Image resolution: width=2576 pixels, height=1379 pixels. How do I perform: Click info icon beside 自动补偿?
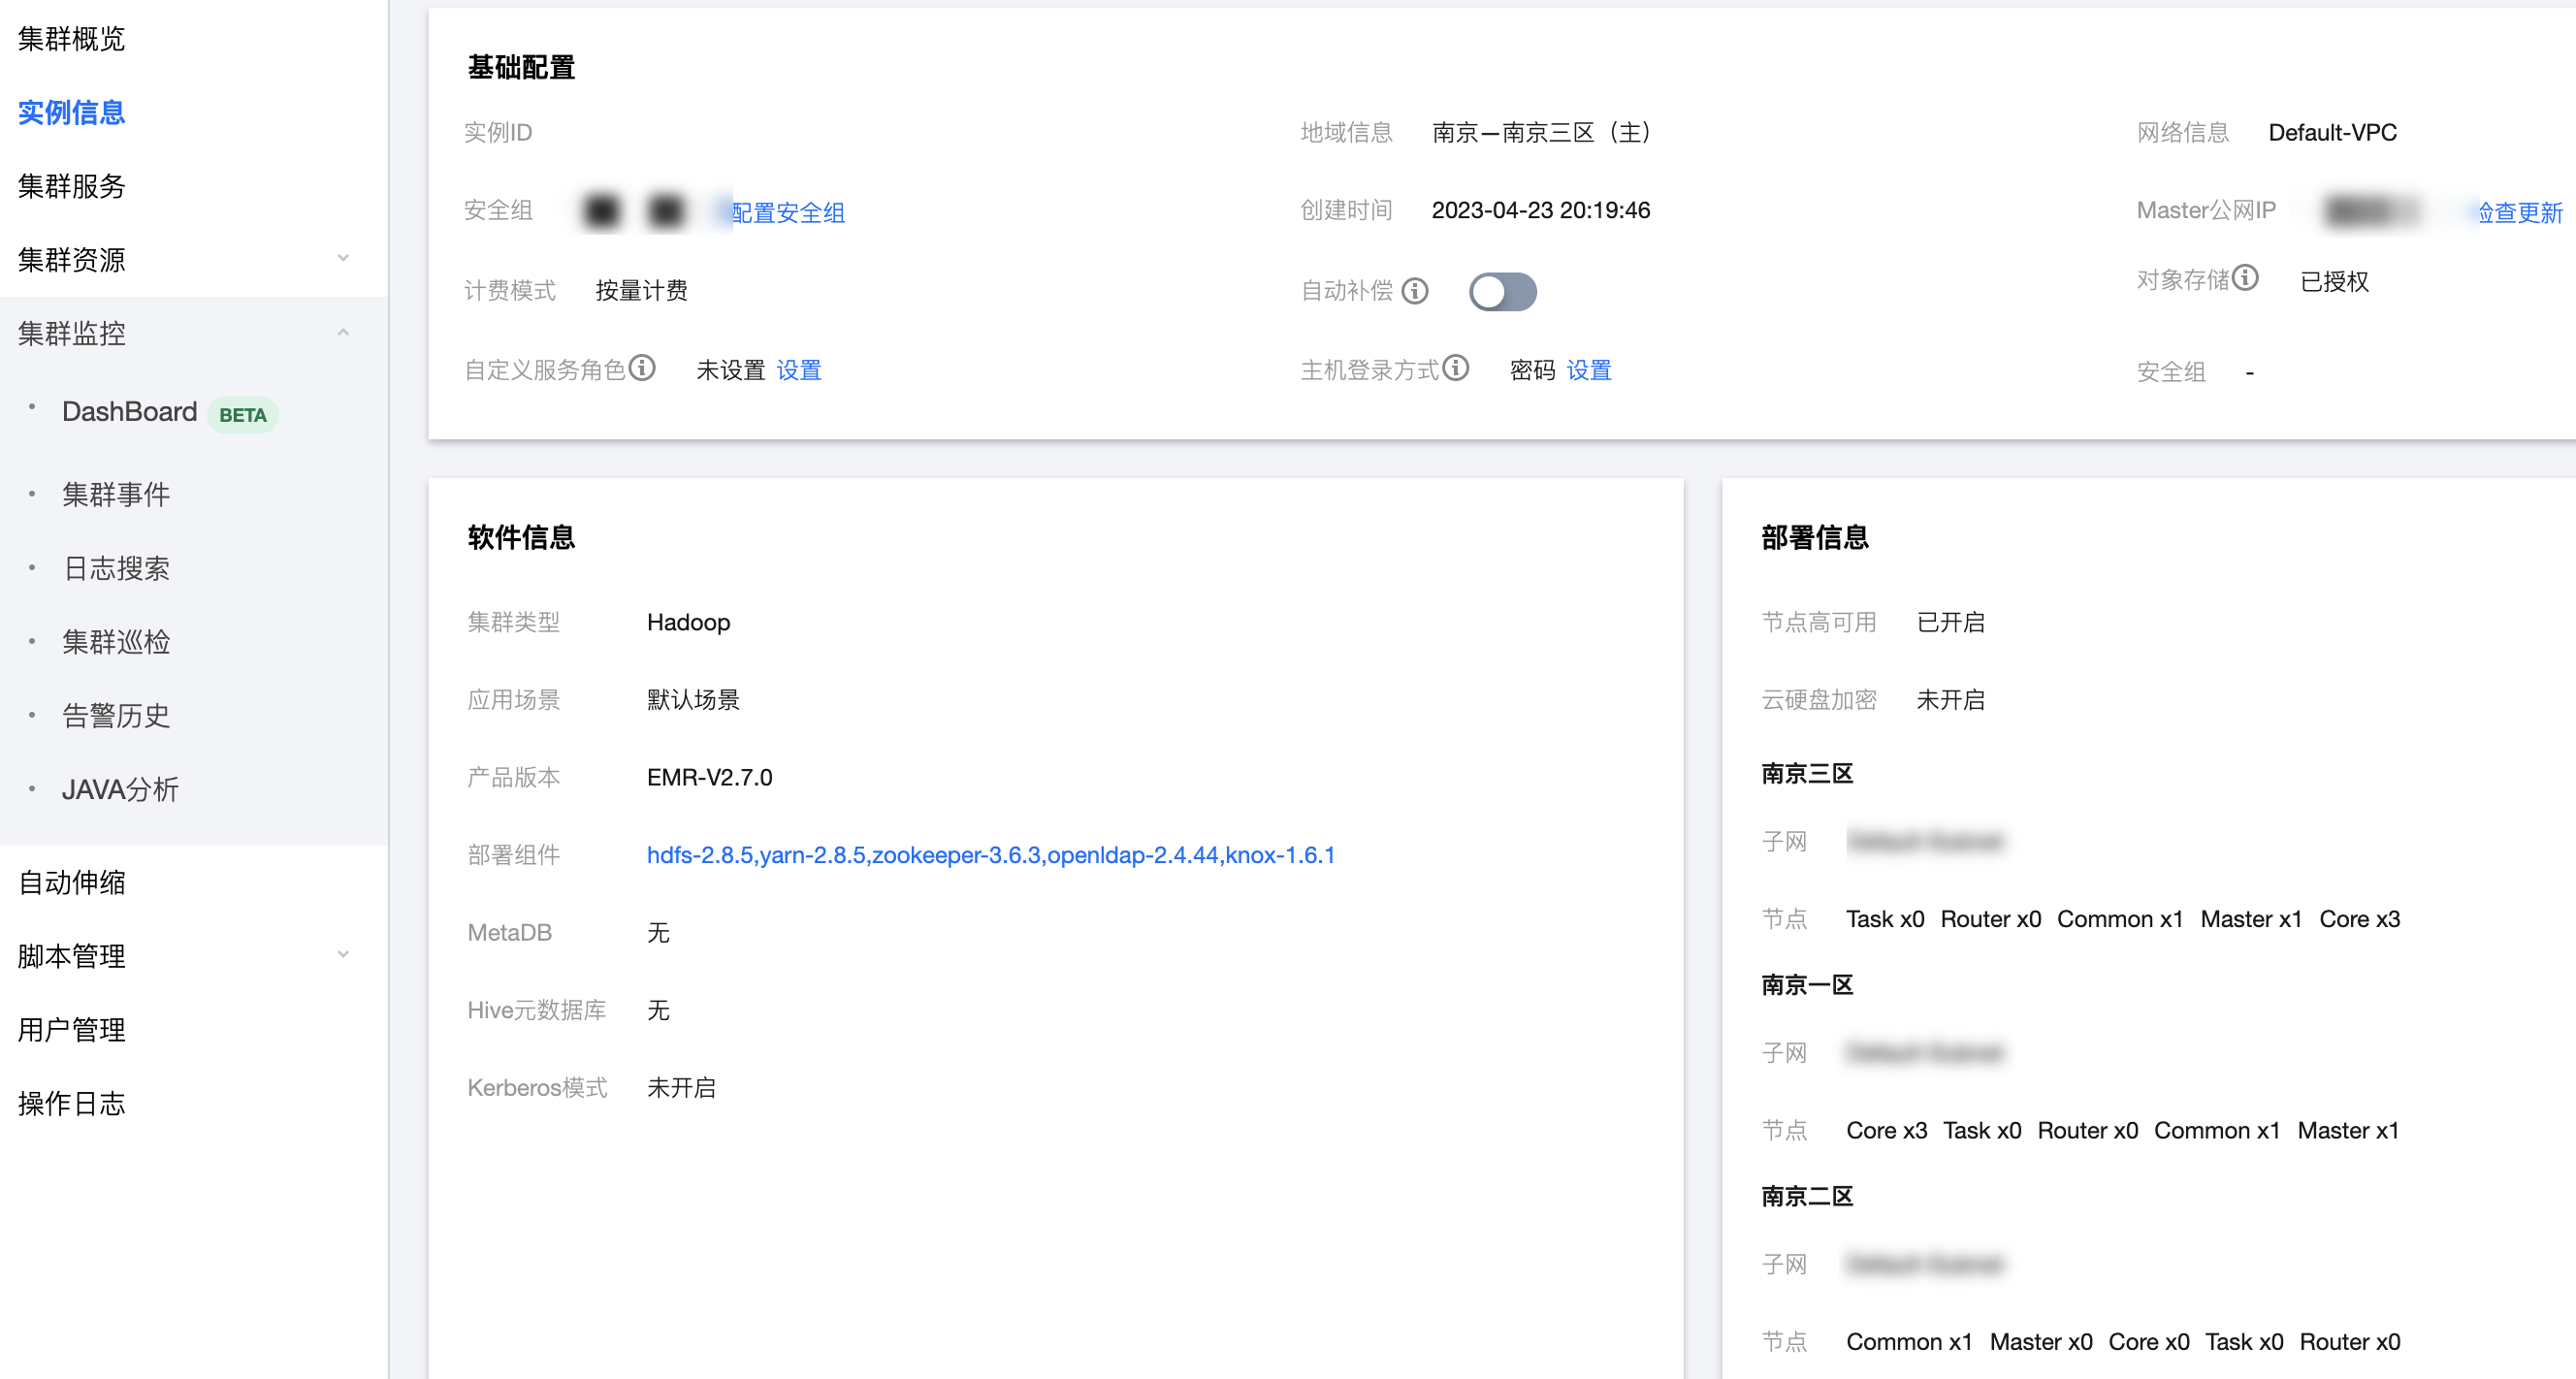click(1416, 291)
